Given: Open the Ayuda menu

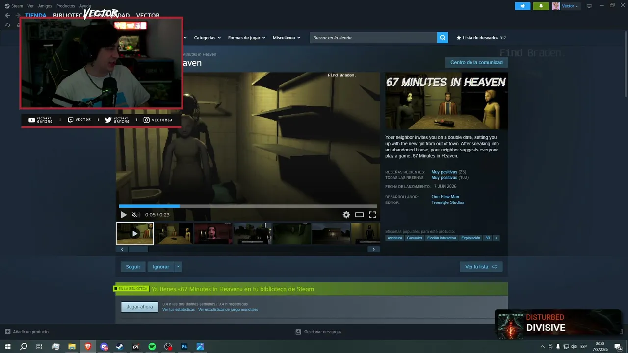Looking at the screenshot, I should (x=85, y=6).
